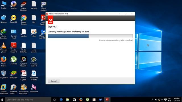Viewport: 182px width, 102px height.
Task: Launch Microsoft Edge from the taskbar
Action: coord(61,99)
